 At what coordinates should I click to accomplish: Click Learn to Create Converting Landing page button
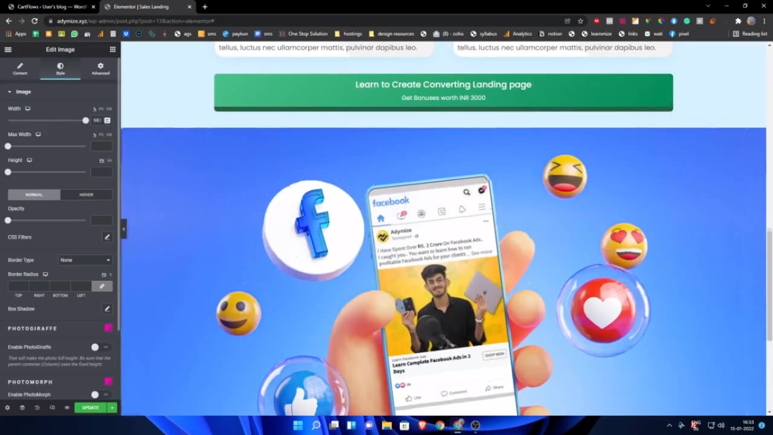(443, 92)
